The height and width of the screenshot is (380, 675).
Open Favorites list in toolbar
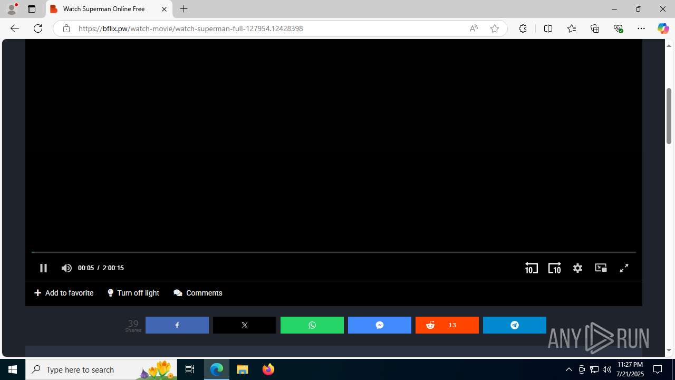pos(572,28)
